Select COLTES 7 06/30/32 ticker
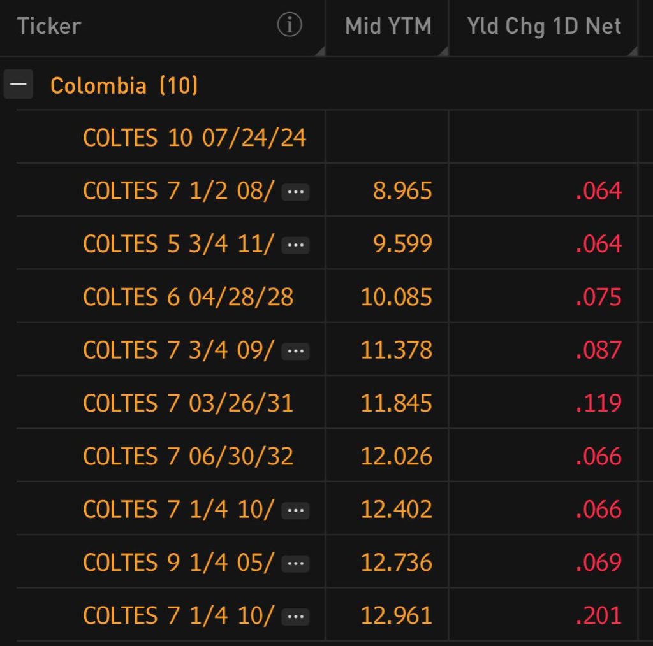 coord(188,456)
